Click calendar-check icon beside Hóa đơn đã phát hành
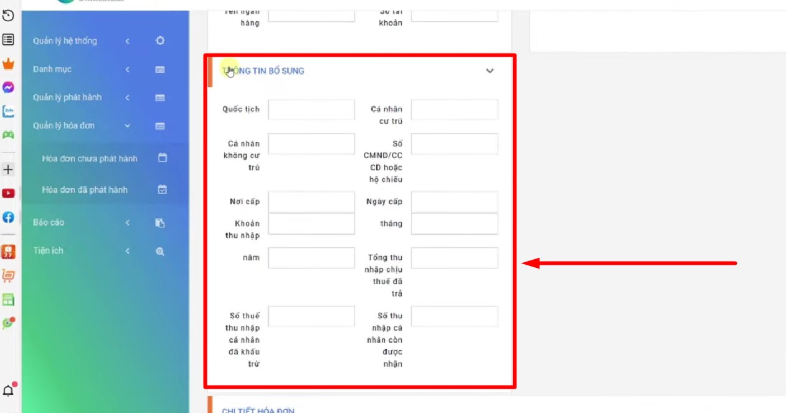Screen dimensions: 786x413 (163, 189)
